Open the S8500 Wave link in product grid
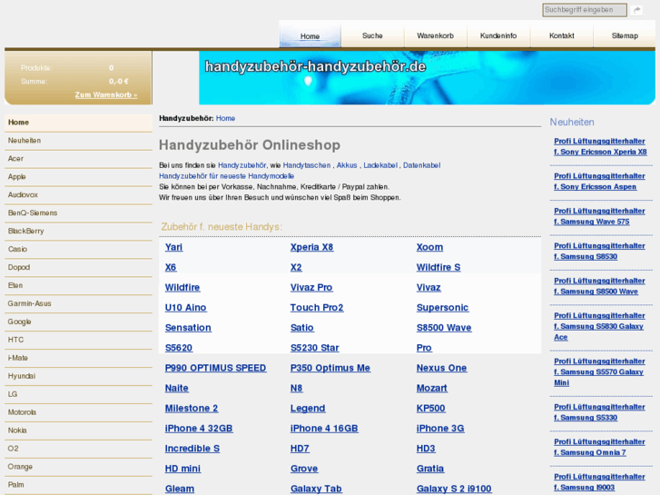Screen dimensions: 660x495 click(x=444, y=328)
